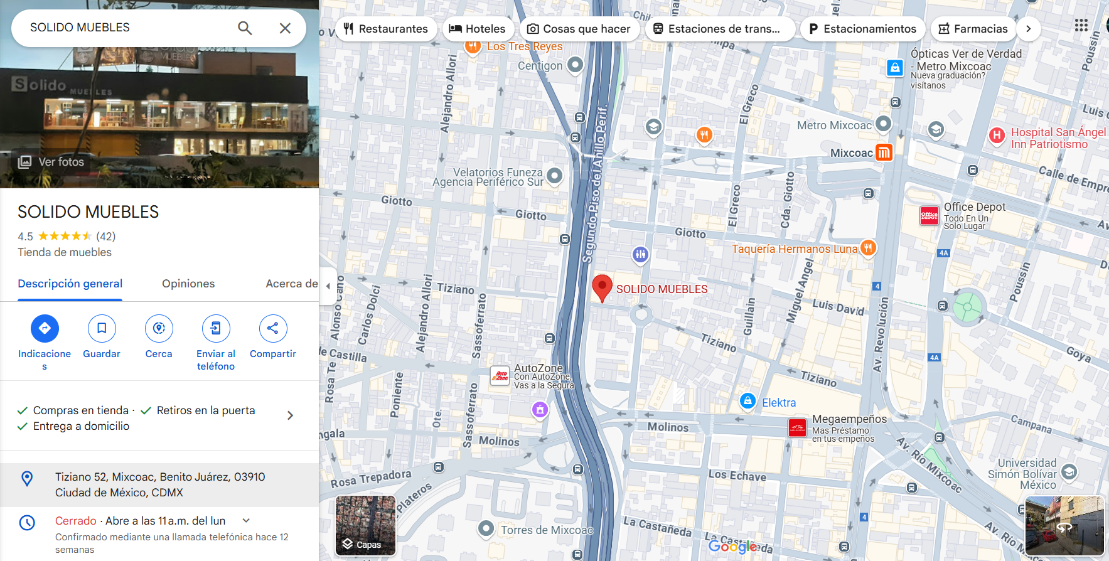Select the Hoteles filter chip
The image size is (1109, 561).
[478, 29]
